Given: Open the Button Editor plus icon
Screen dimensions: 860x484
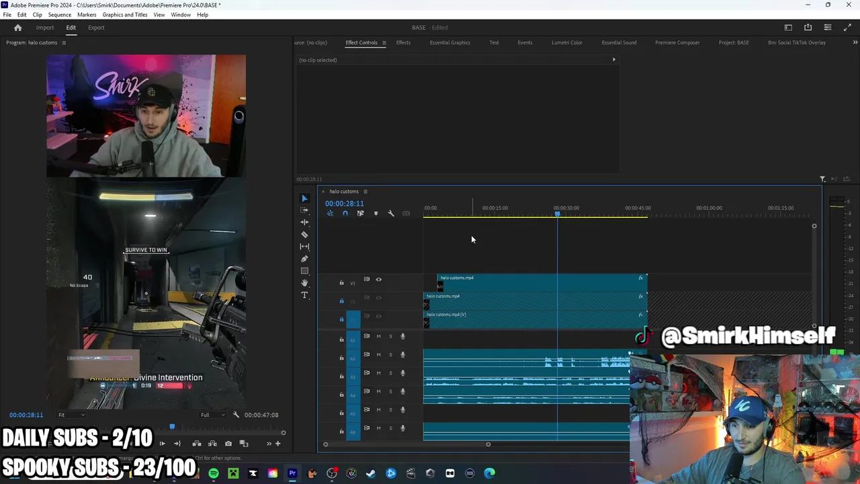Looking at the screenshot, I should (x=278, y=444).
